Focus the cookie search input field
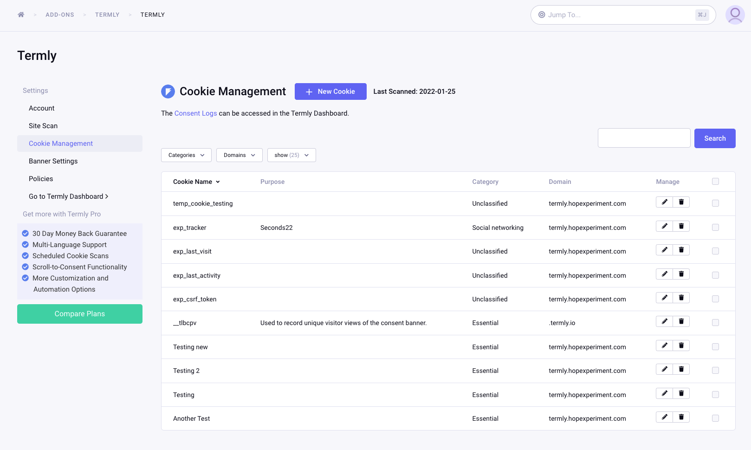The width and height of the screenshot is (751, 450). [644, 138]
